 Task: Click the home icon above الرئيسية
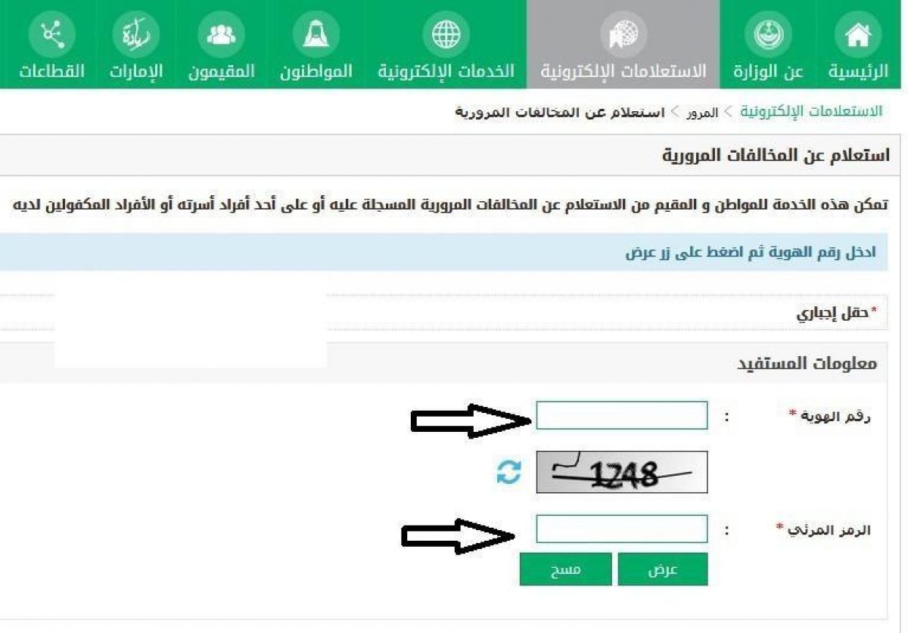[857, 35]
